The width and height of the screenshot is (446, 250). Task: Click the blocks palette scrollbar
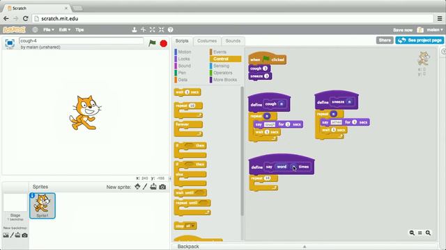(x=242, y=151)
